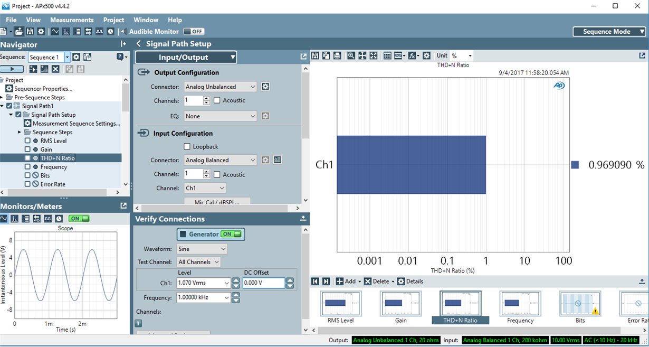
Task: Enable the Input Acoustic checkbox
Action: click(217, 174)
